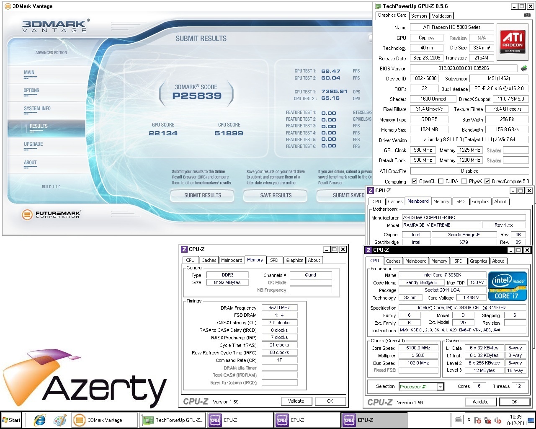Click the 3DMark score P25839

pyautogui.click(x=197, y=96)
